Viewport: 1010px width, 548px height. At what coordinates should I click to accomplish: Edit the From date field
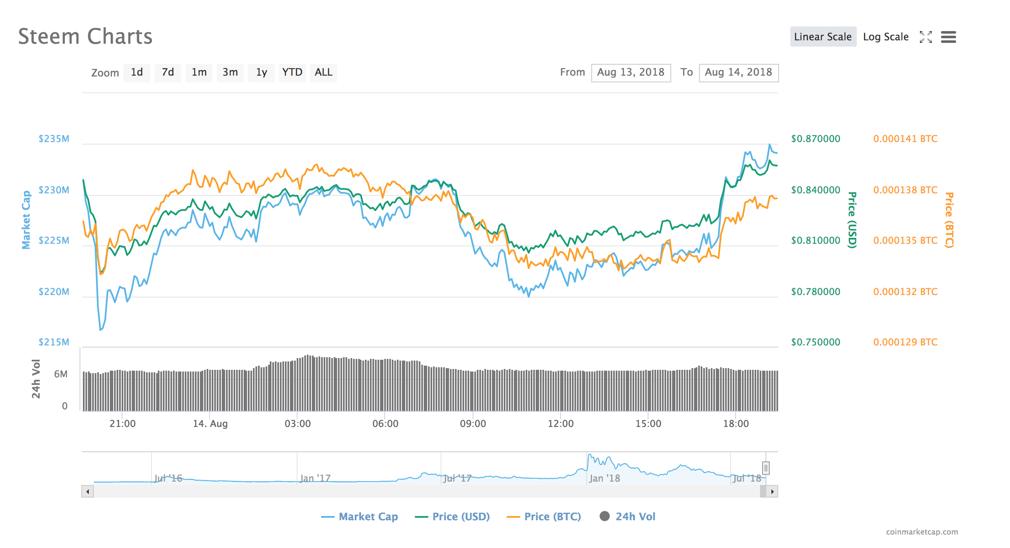pyautogui.click(x=631, y=72)
